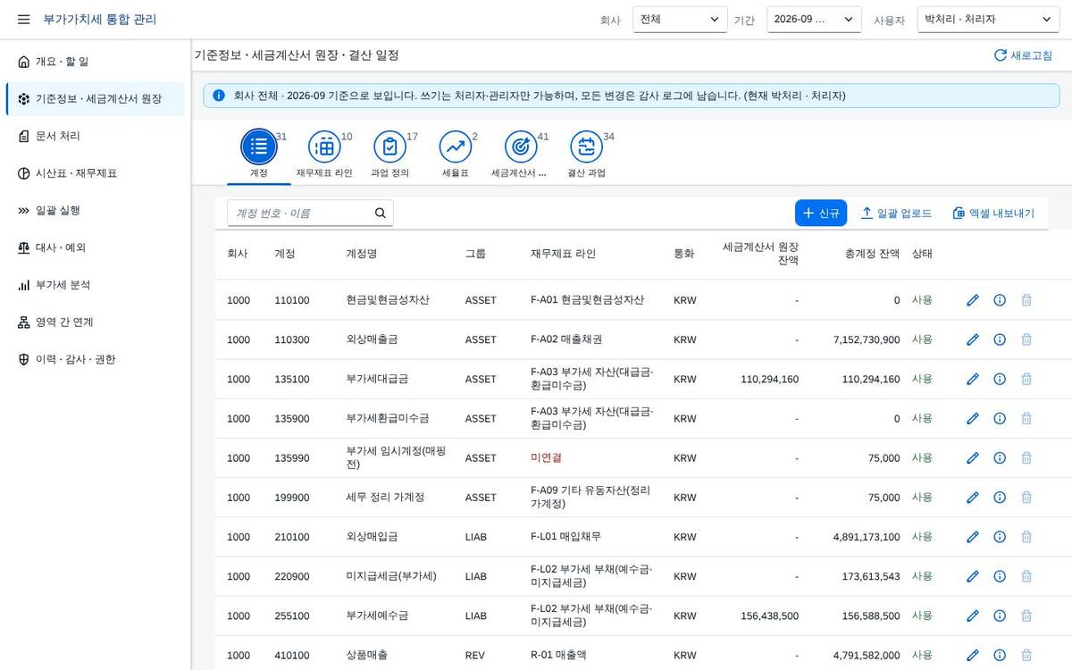Click the 부가가치세 통합 관리 app title
This screenshot has height=670, width=1072.
point(100,19)
